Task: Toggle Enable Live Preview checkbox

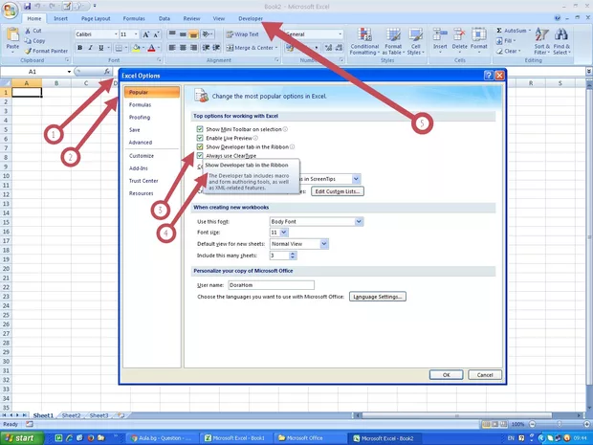Action: click(x=200, y=138)
